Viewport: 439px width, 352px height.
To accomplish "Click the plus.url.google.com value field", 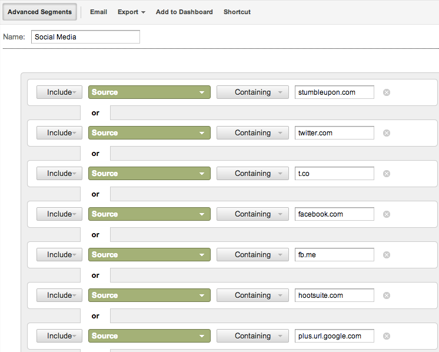I will click(334, 336).
